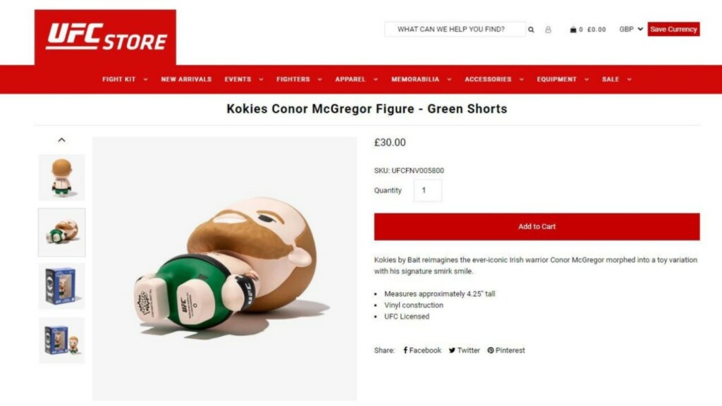Expand the Fight Kit menu

[125, 79]
